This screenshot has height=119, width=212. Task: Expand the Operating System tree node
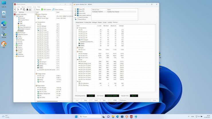pyautogui.click(x=15, y=34)
